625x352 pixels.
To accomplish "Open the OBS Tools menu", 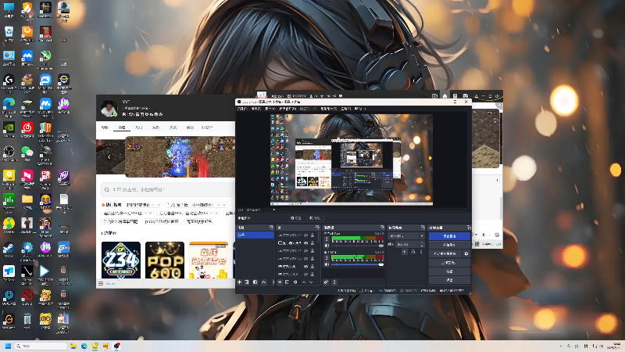I will click(346, 109).
